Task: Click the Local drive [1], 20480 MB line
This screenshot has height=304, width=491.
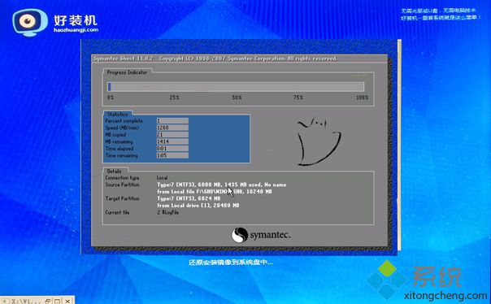Action: tap(198, 206)
